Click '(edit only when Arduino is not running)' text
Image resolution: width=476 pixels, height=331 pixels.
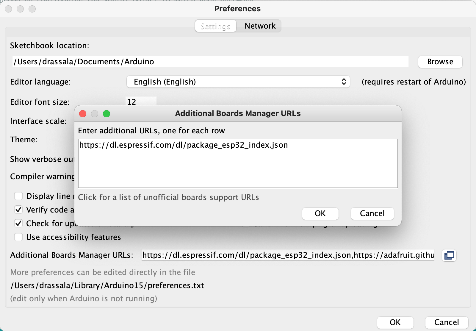pos(84,299)
